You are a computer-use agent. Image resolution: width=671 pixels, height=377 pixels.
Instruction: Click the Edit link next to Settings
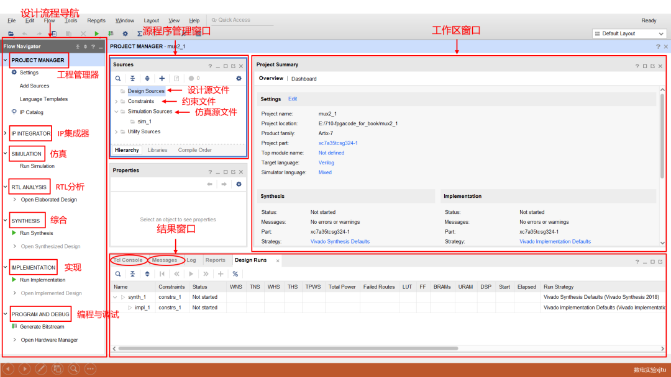coord(293,99)
